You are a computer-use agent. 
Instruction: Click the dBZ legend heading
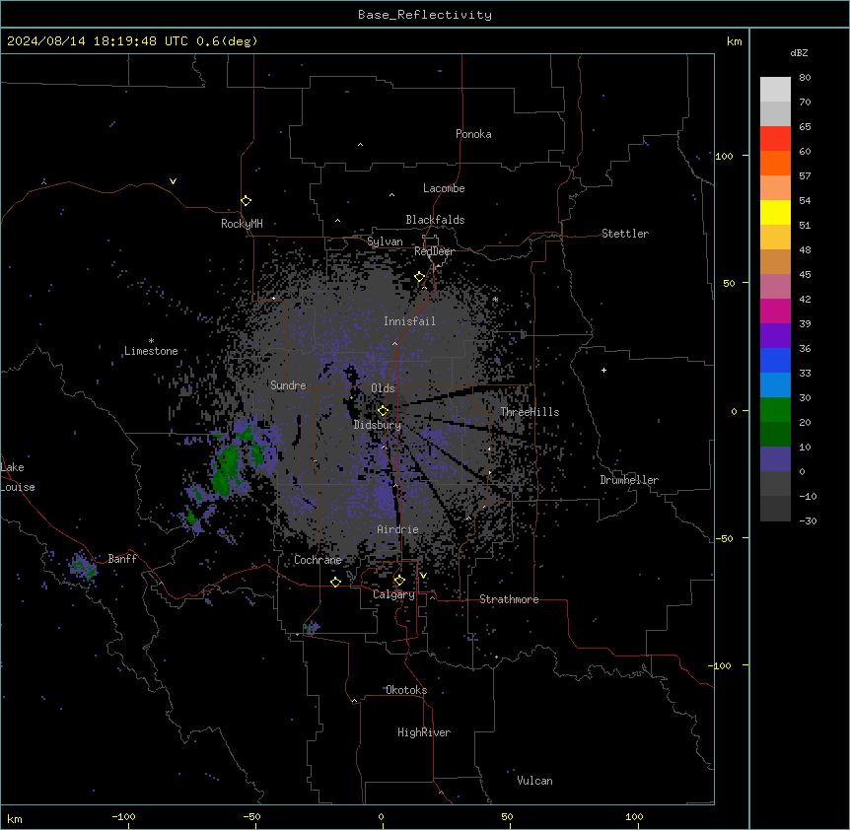(x=799, y=52)
